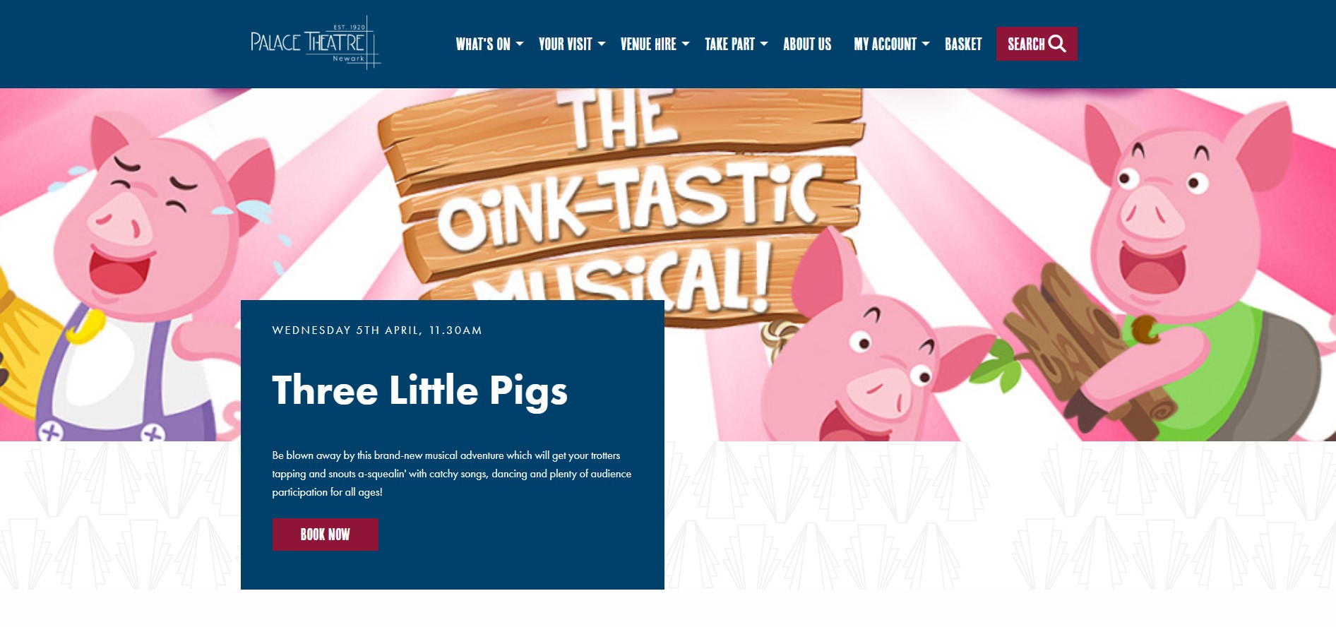1336x627 pixels.
Task: Expand the Take Part dropdown arrow
Action: tap(764, 44)
